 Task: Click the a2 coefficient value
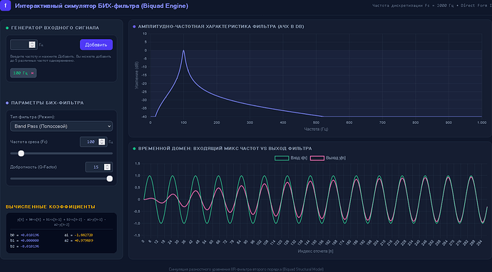[83, 241]
